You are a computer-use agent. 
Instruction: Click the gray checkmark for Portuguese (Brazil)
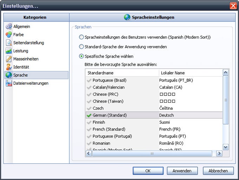point(89,80)
